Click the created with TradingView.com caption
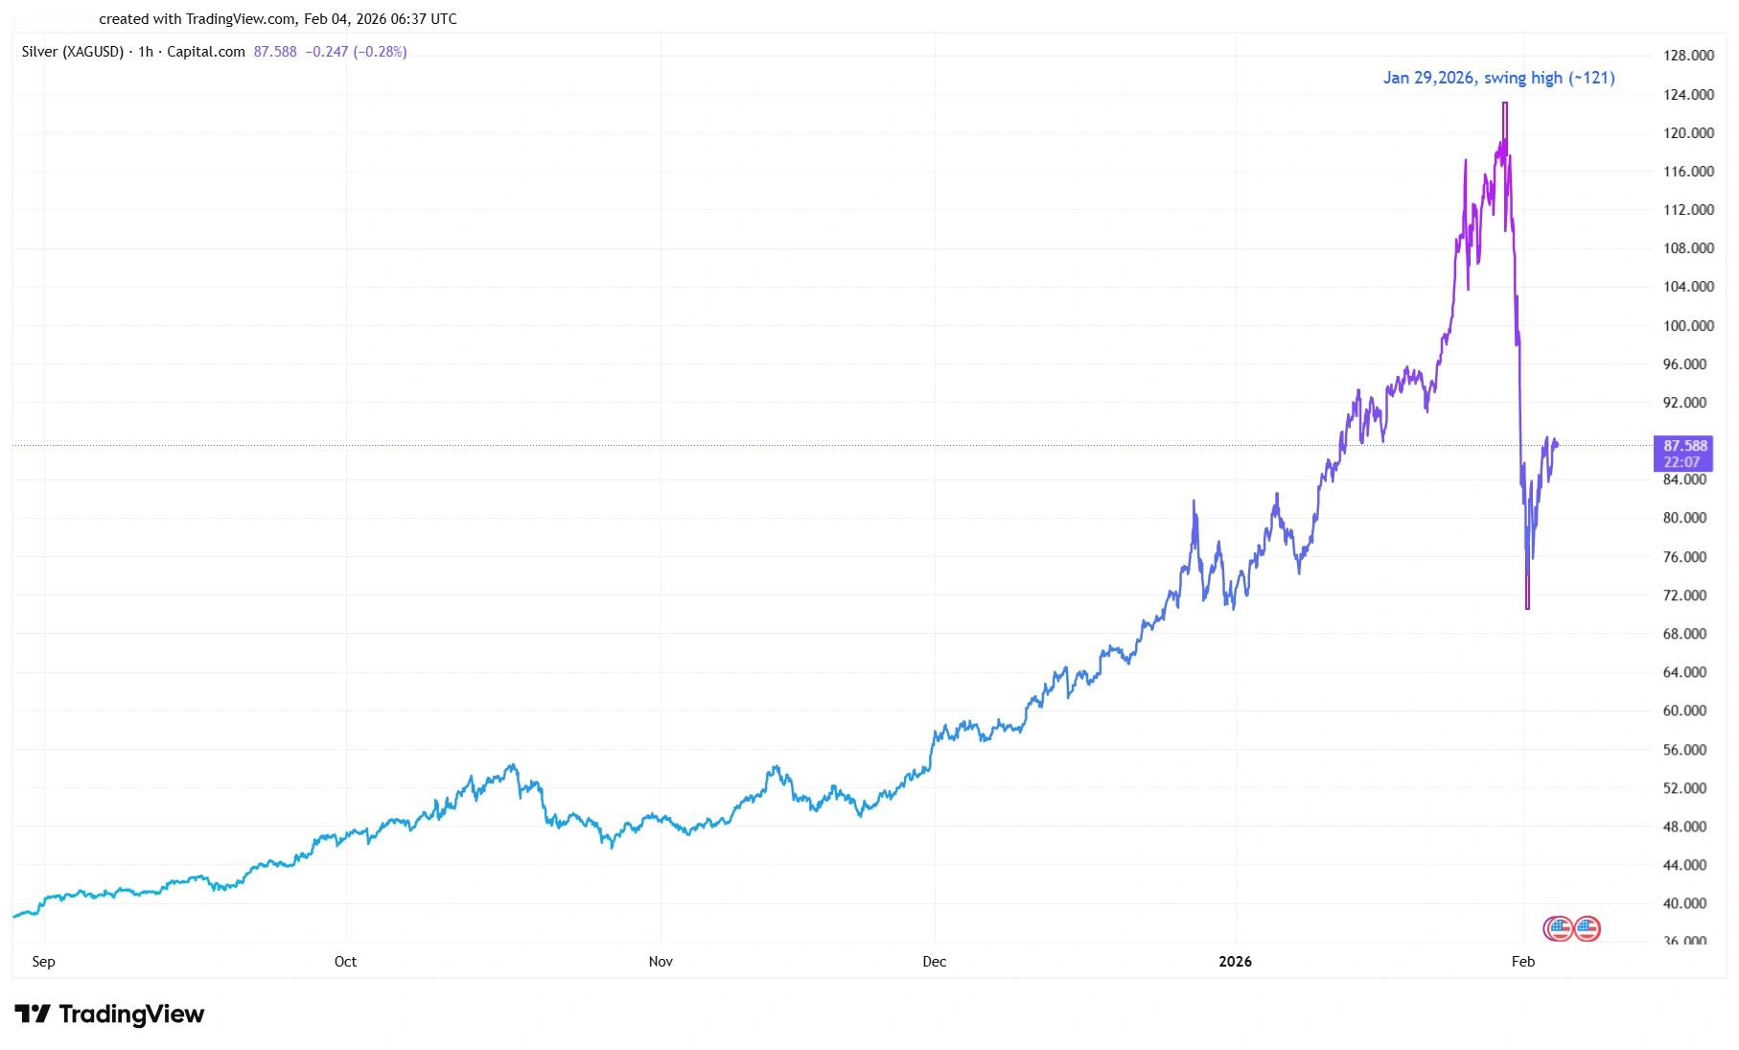 coord(277,19)
